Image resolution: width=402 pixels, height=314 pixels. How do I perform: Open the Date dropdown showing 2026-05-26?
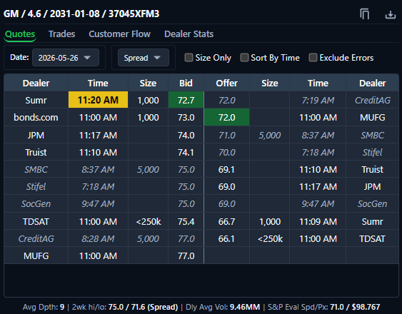[66, 58]
